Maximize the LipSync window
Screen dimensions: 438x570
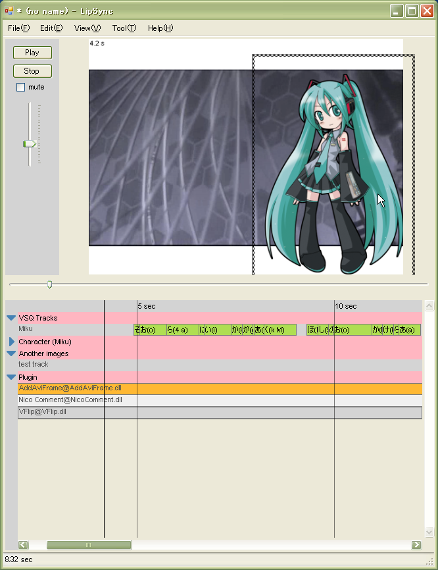412,11
